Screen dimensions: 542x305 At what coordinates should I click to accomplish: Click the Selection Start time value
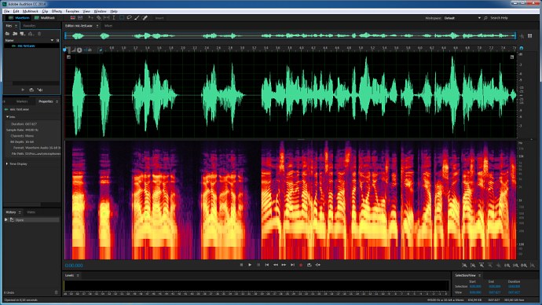pos(475,287)
